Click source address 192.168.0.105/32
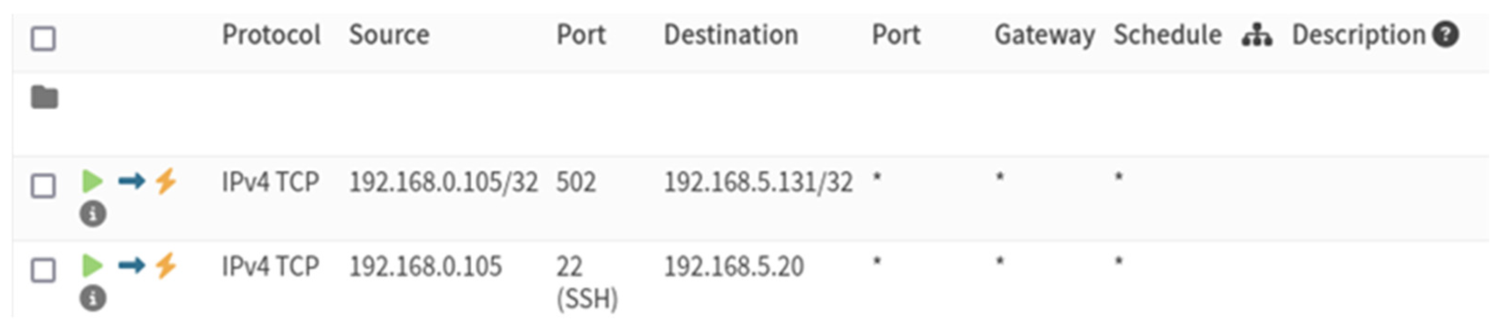This screenshot has height=335, width=1504. click(443, 182)
